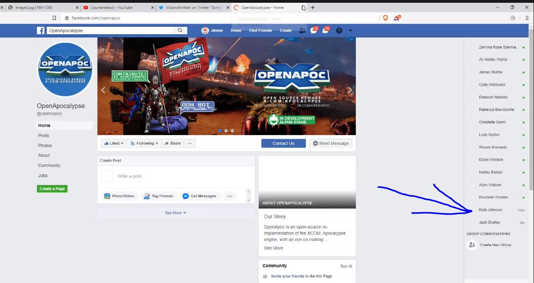Viewport: 534px width, 283px height.
Task: Expand the account settings arrow
Action: tap(350, 31)
